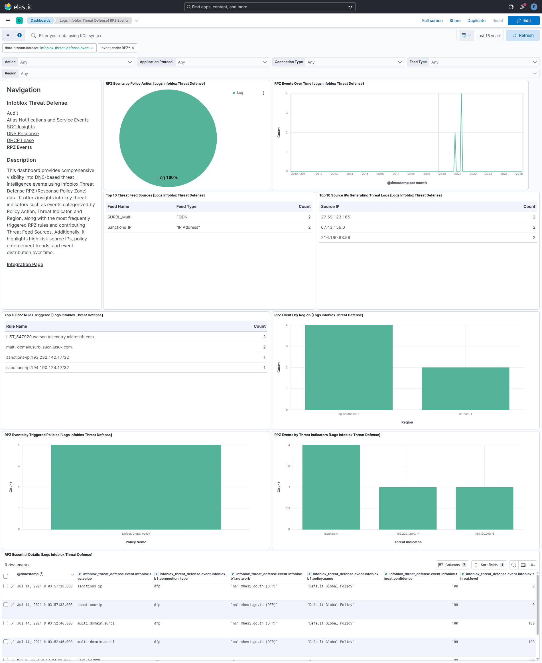Select all rows checkbox in table header

[6, 576]
